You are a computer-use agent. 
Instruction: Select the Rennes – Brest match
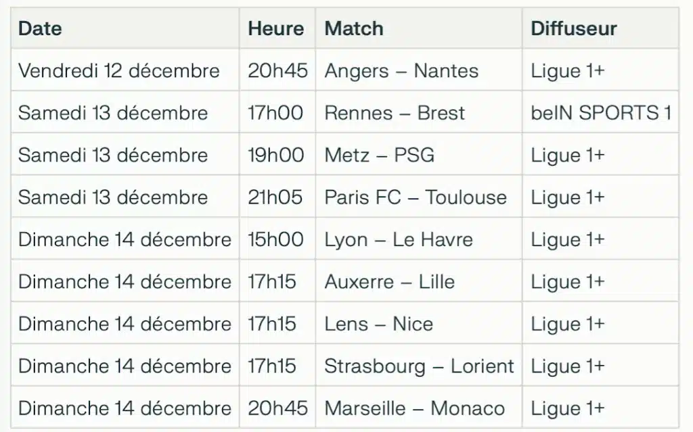click(x=395, y=113)
